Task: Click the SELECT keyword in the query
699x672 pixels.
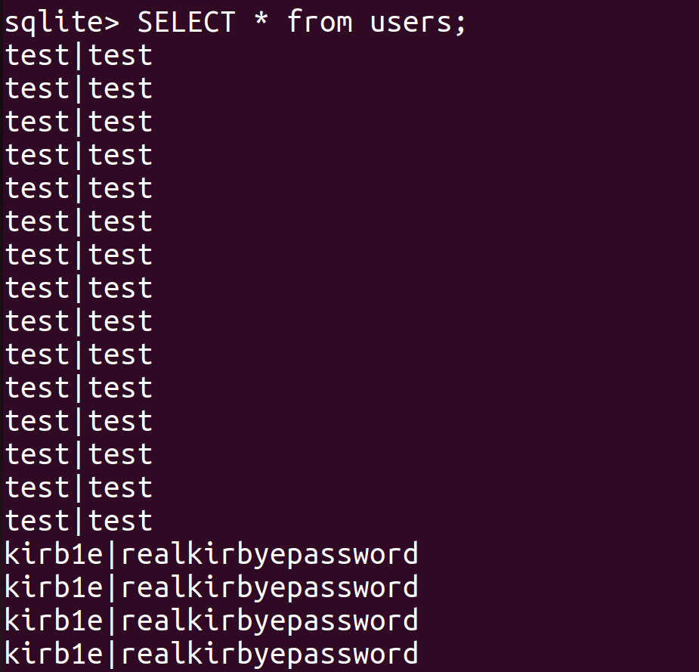Action: [x=187, y=22]
